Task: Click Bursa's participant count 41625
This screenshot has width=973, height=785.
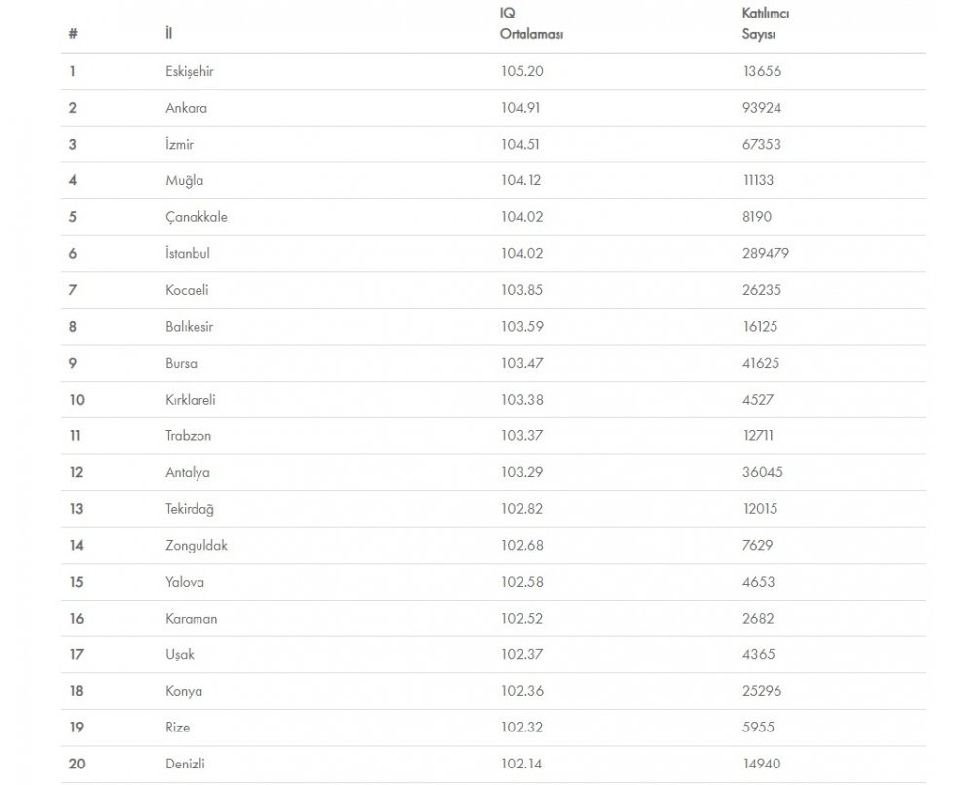Action: coord(761,363)
